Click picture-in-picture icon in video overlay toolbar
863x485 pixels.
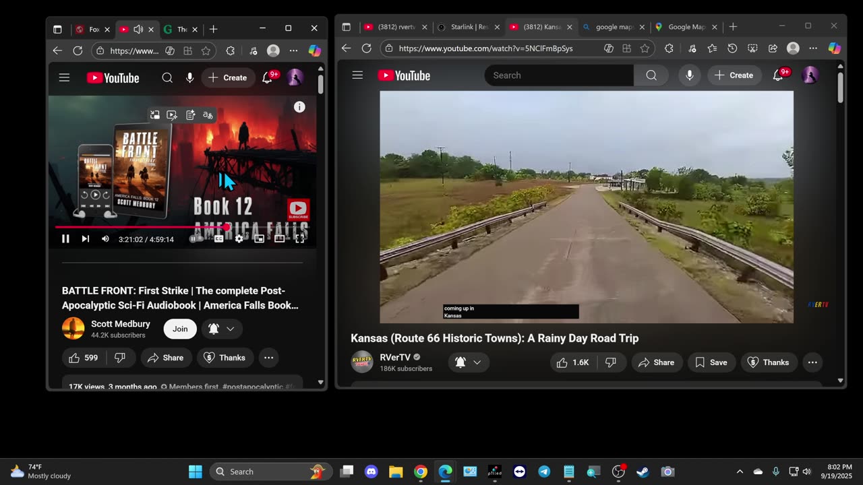pos(155,115)
